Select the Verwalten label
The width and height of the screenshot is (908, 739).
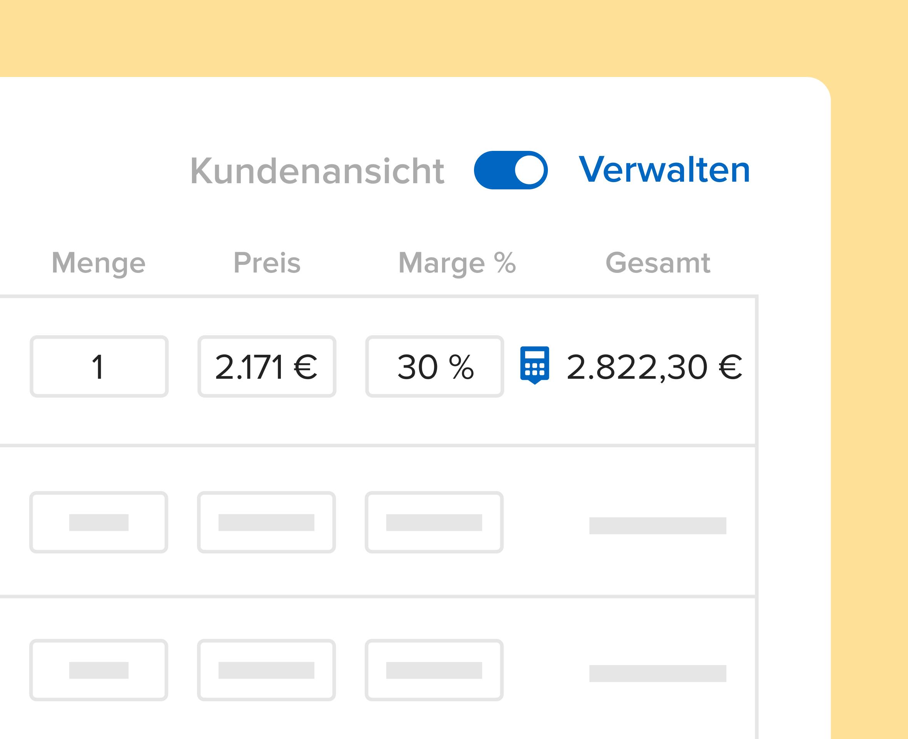coord(664,169)
